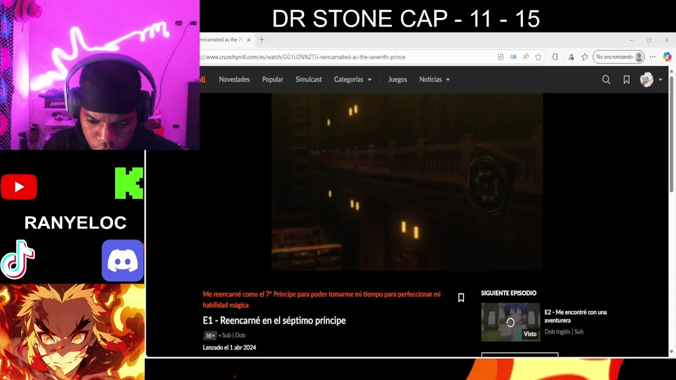Open the Copilot sidebar icon
676x380 pixels.
pos(667,57)
